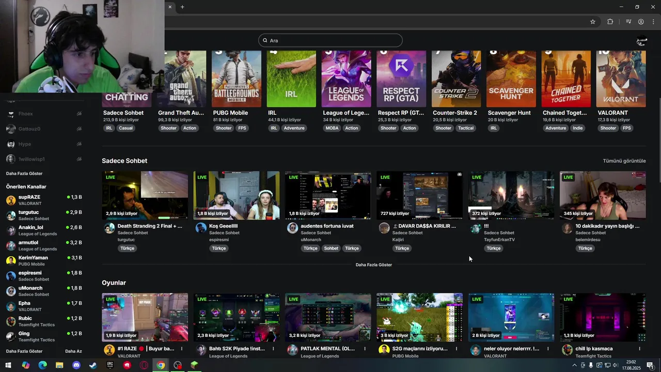Open options menu for S2G maçlarını stream
Viewport: 661px width, 372px height.
[x=456, y=349]
